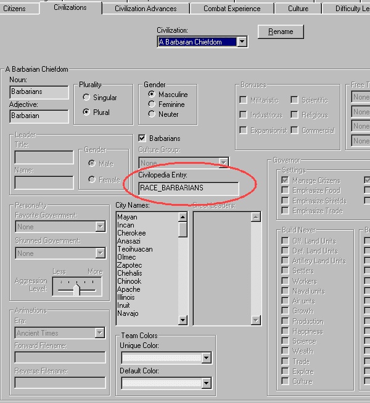The height and width of the screenshot is (403, 370).
Task: Adjust the Aggression Level slider
Action: click(x=76, y=289)
